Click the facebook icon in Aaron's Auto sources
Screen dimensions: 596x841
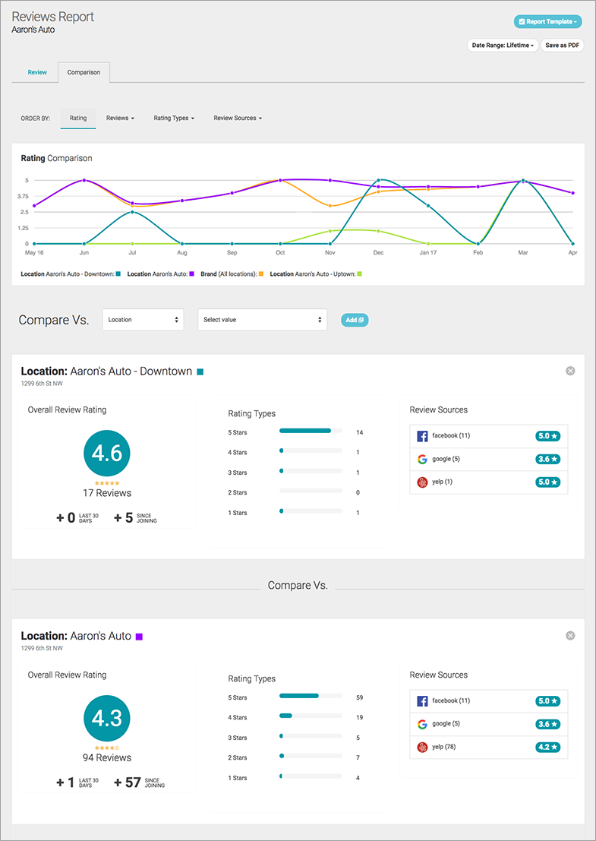click(422, 701)
